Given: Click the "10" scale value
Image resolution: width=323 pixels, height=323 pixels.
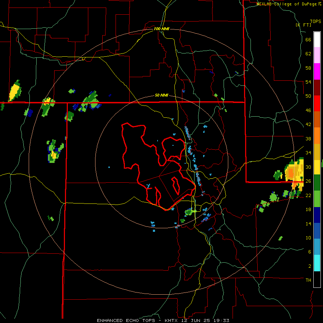Looking at the screenshot, I should 308,238.
